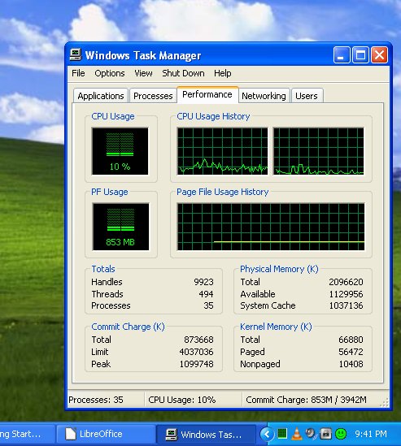Click the Handles value 9923
This screenshot has width=401, height=446.
[203, 282]
